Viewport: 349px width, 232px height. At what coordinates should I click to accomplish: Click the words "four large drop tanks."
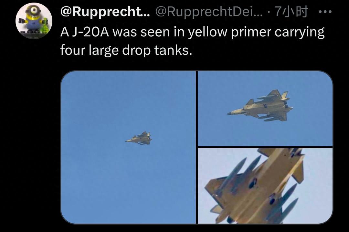click(126, 50)
